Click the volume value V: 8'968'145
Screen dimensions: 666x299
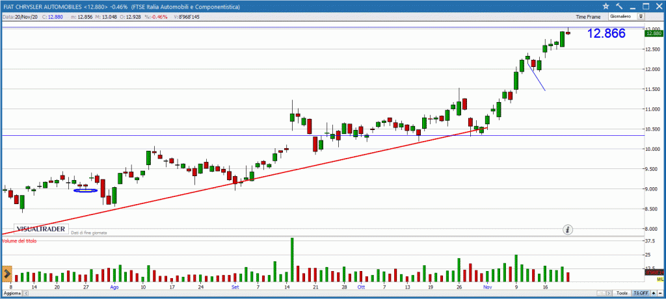coord(185,17)
